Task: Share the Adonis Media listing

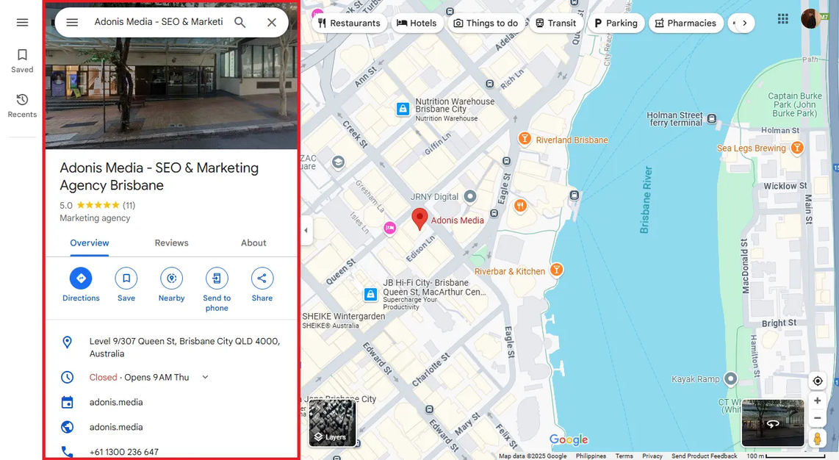Action: [x=262, y=285]
